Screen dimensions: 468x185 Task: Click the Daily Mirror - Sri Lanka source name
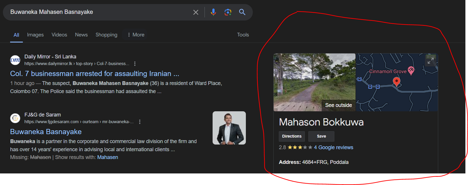[x=50, y=57]
